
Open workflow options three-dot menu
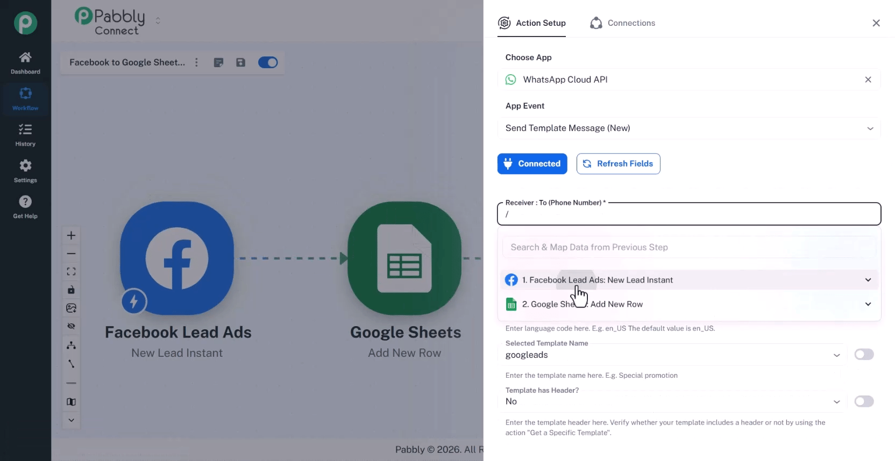(196, 62)
